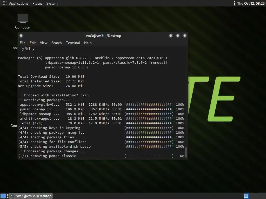266x199 pixels.
Task: Click the applications grid icon in top panel
Action: pyautogui.click(x=5, y=3)
